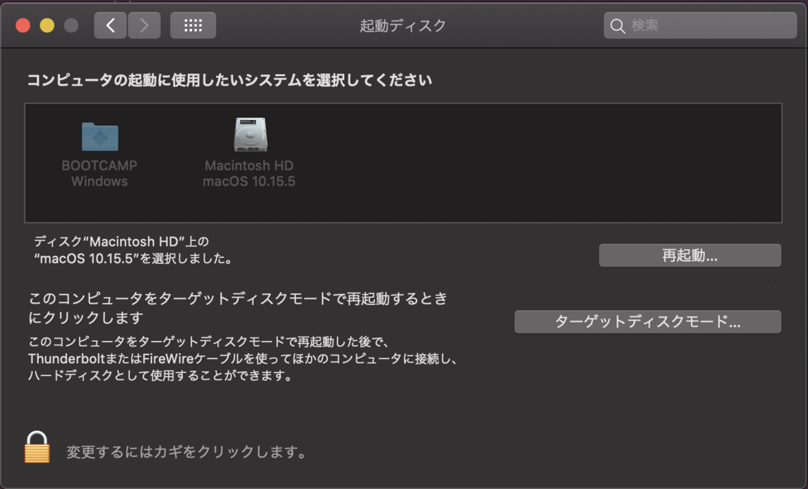The height and width of the screenshot is (489, 808).
Task: Click the 起動ディスク window title
Action: coord(403,26)
